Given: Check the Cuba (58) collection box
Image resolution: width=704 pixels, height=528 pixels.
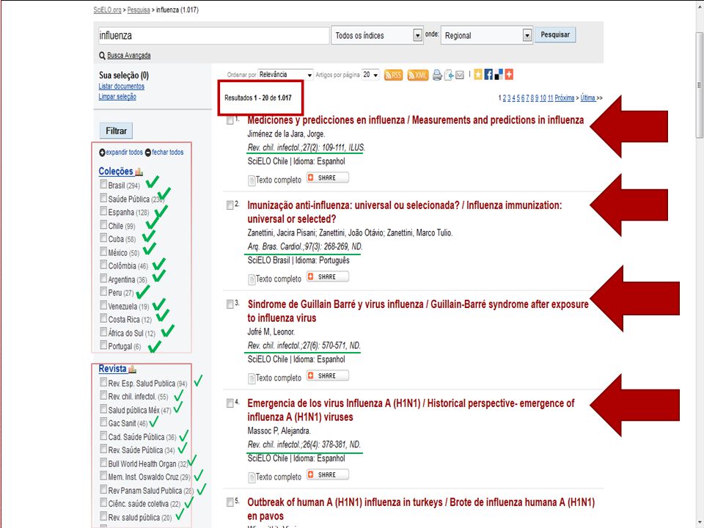Looking at the screenshot, I should click(103, 238).
